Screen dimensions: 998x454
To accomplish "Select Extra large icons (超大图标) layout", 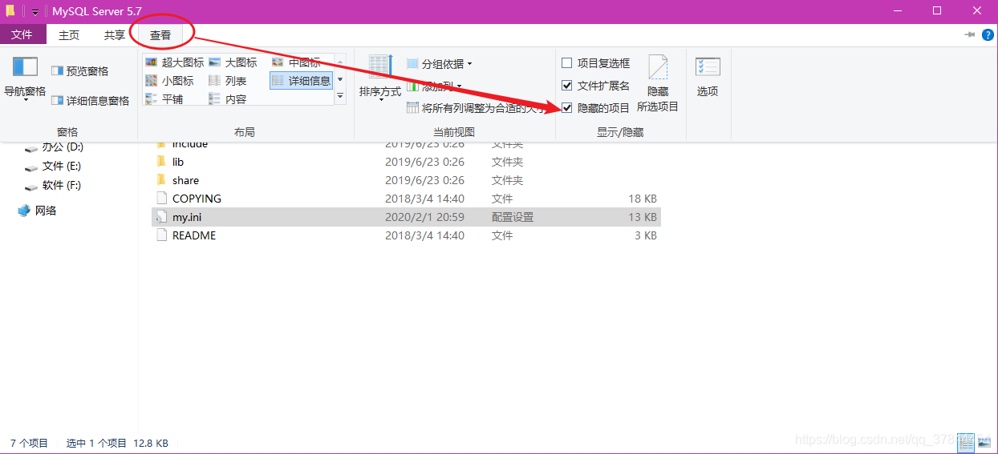I will (x=174, y=62).
